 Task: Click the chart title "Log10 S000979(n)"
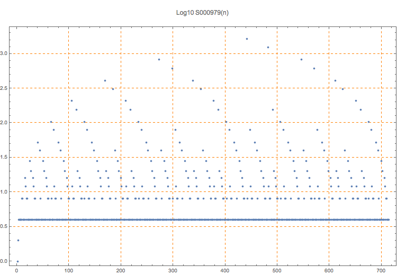202,13
